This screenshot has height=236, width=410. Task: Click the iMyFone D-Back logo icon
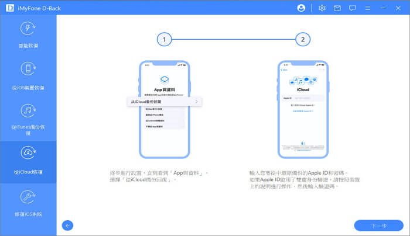pyautogui.click(x=8, y=8)
